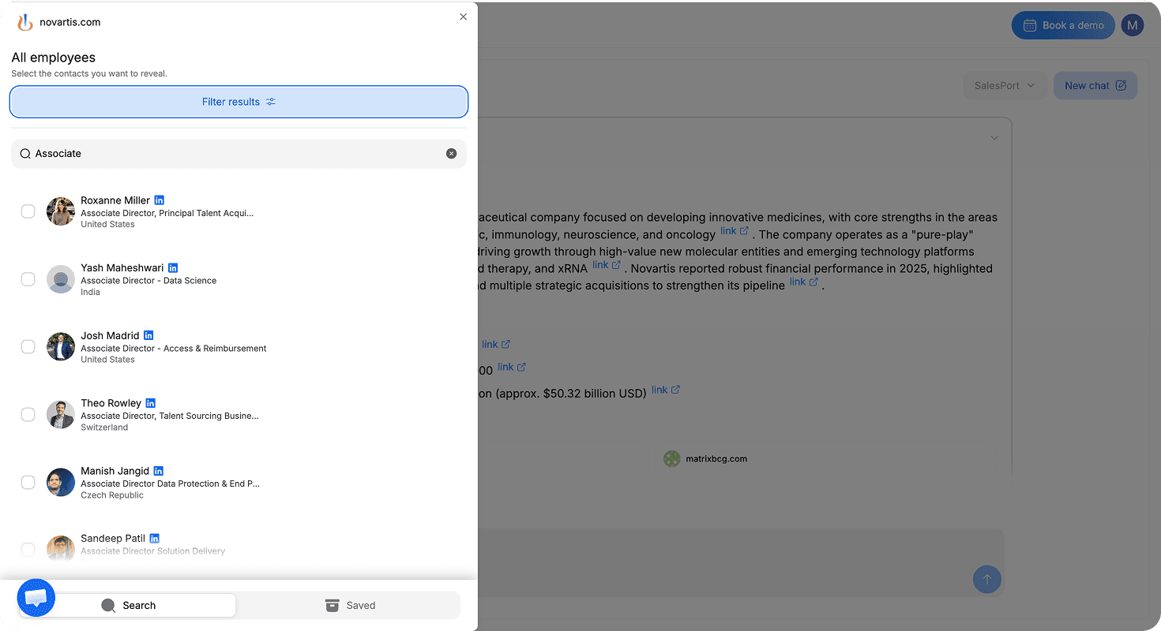This screenshot has height=631, width=1161.
Task: Click the Book a demo button
Action: pos(1063,25)
